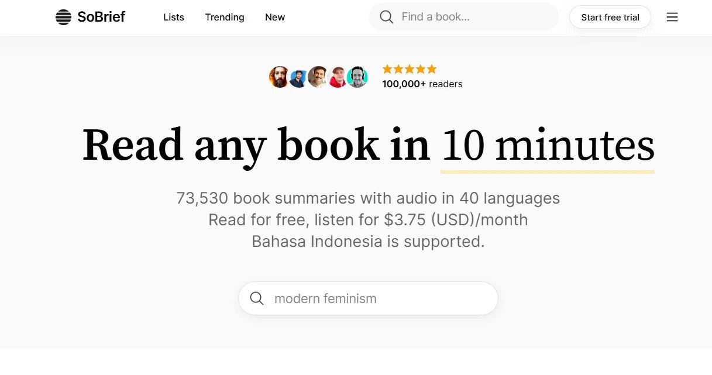Click the Start free trial button
This screenshot has height=375, width=712.
[x=610, y=18]
